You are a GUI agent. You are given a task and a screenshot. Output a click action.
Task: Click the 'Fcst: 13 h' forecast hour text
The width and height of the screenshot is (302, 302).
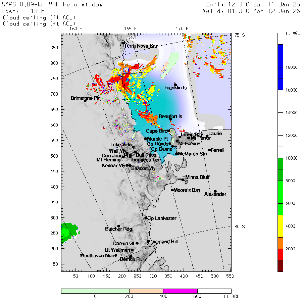click(x=23, y=11)
